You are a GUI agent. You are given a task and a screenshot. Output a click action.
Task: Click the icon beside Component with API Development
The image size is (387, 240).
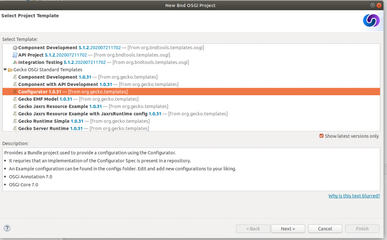15,84
